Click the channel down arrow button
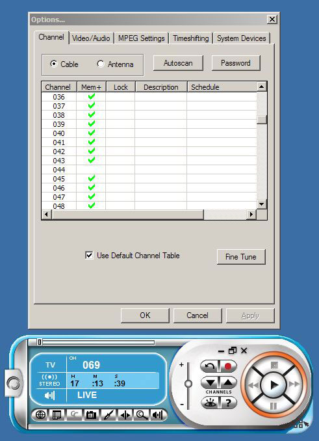 click(211, 382)
